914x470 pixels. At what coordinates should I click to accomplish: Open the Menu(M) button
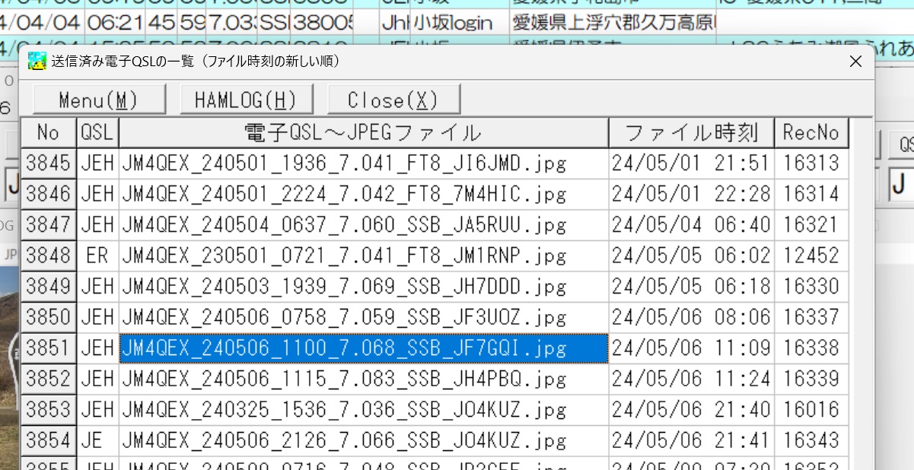coord(99,100)
